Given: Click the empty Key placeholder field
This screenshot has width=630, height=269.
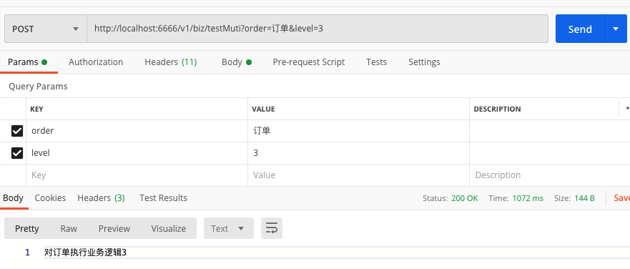Looking at the screenshot, I should pyautogui.click(x=137, y=175).
